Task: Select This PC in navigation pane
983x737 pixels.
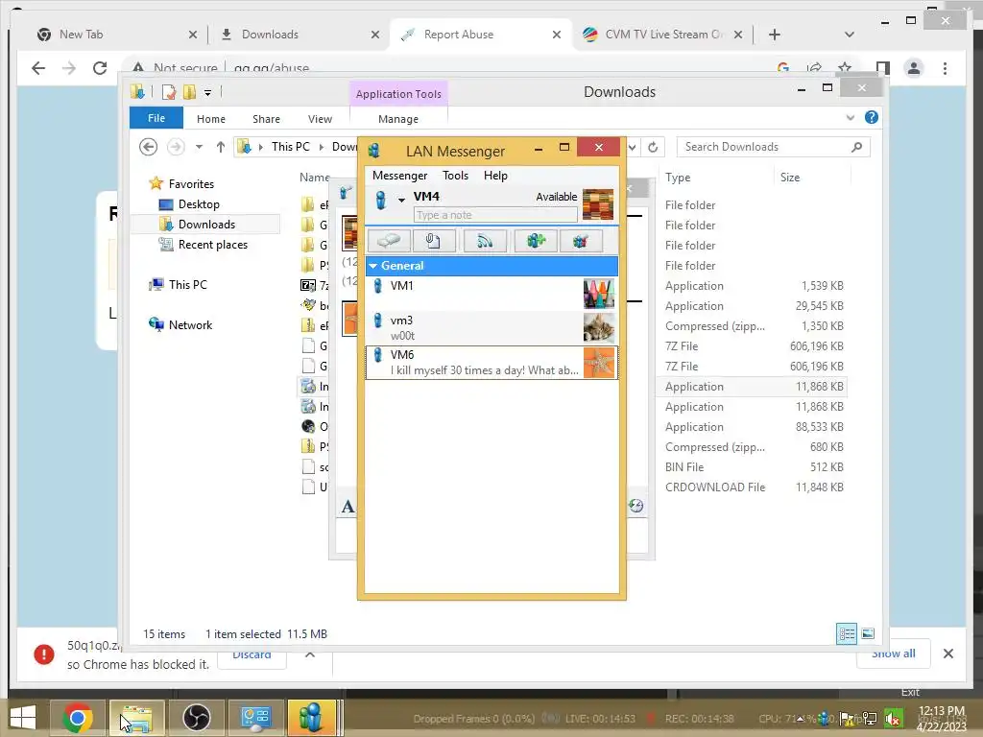Action: tap(187, 284)
